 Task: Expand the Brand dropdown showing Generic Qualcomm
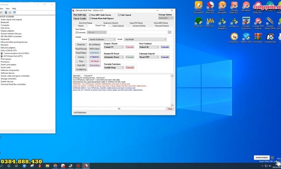click(x=102, y=39)
